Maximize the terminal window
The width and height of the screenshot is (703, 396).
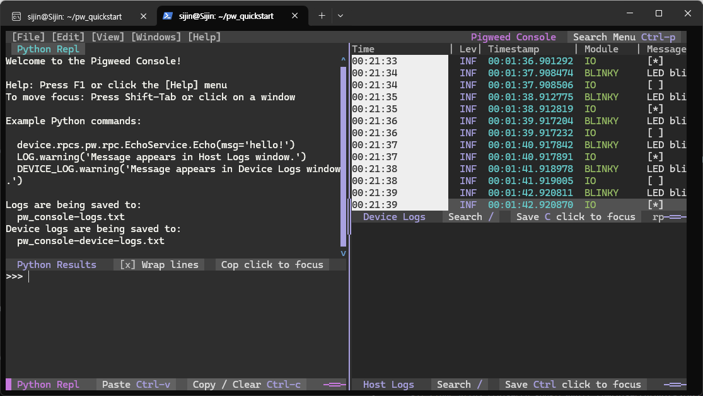(659, 13)
